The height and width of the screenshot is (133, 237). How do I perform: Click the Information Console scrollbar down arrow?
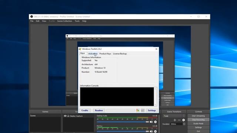pos(155,105)
